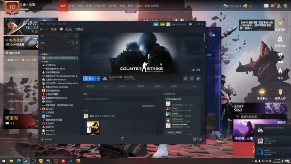
Task: Click the ready-to-play circle icon
Action: 77,43
